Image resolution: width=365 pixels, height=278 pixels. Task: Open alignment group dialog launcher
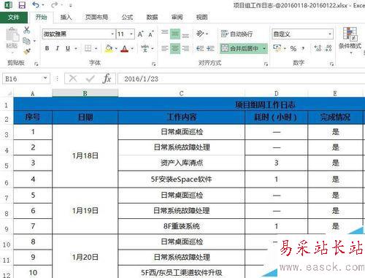tap(266, 63)
